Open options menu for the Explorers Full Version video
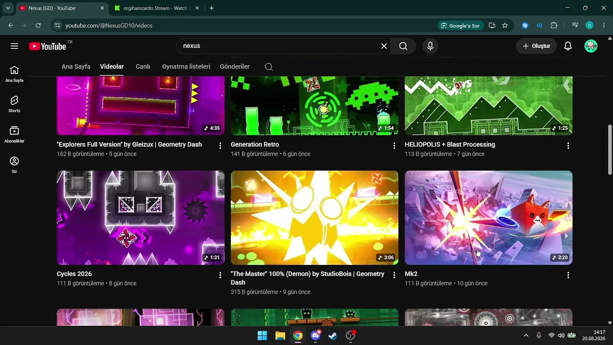The width and height of the screenshot is (613, 345). pyautogui.click(x=220, y=145)
